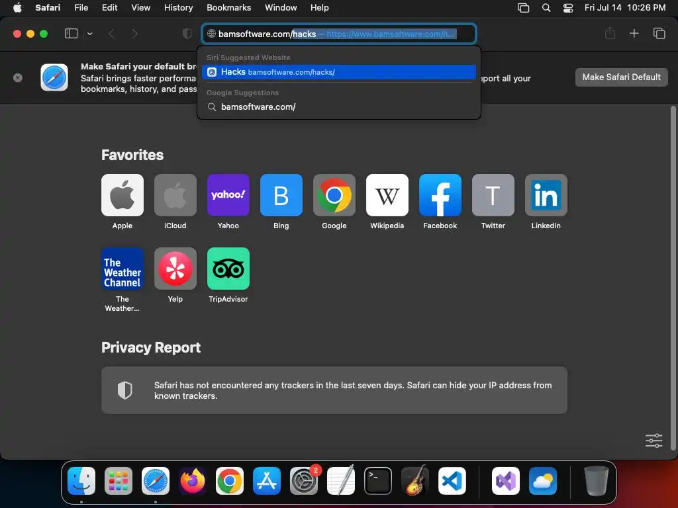Viewport: 678px width, 508px height.
Task: Choose the bamsoftware.com/ Google suggestion
Action: 339,106
